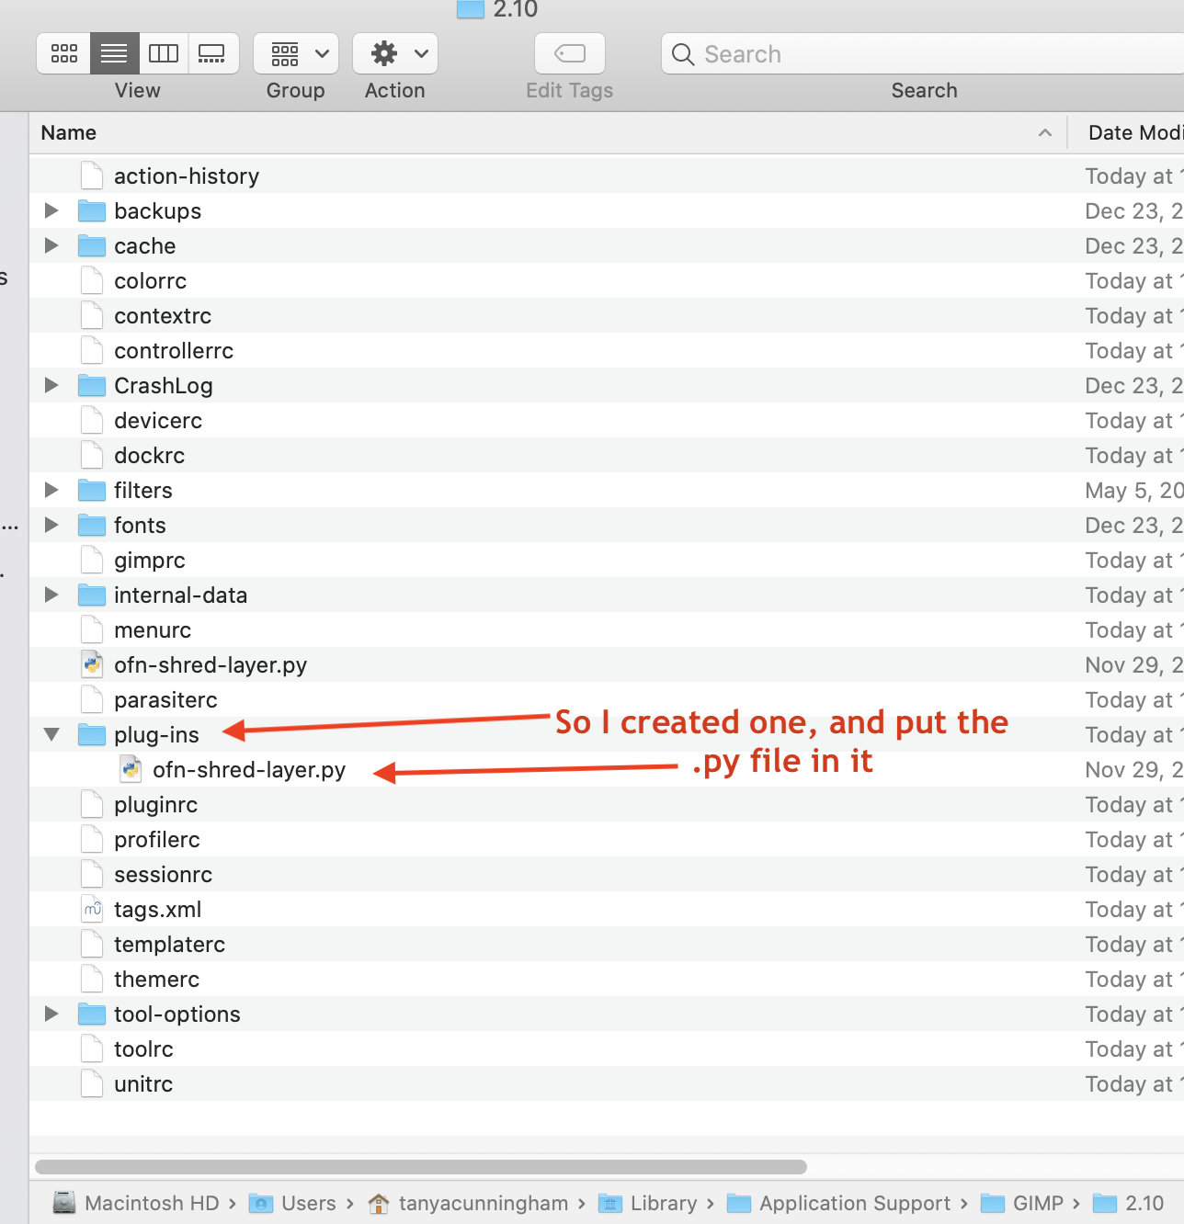
Task: Select the controllerrc file
Action: [174, 350]
